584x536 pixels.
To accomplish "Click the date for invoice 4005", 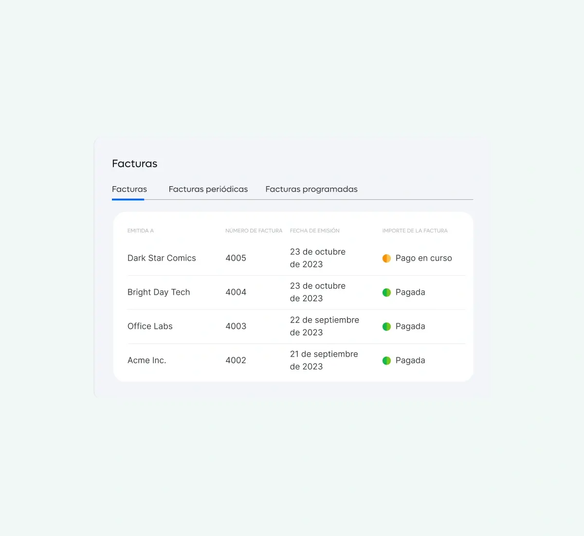I will coord(318,258).
